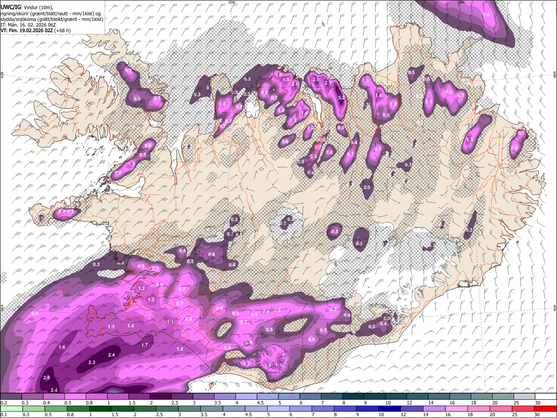Click the 0.2 label in the upper legend row

coord(3,403)
